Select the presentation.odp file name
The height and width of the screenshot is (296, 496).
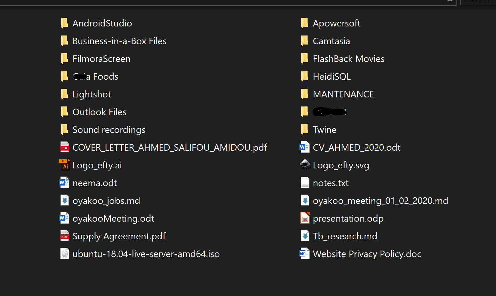point(348,218)
